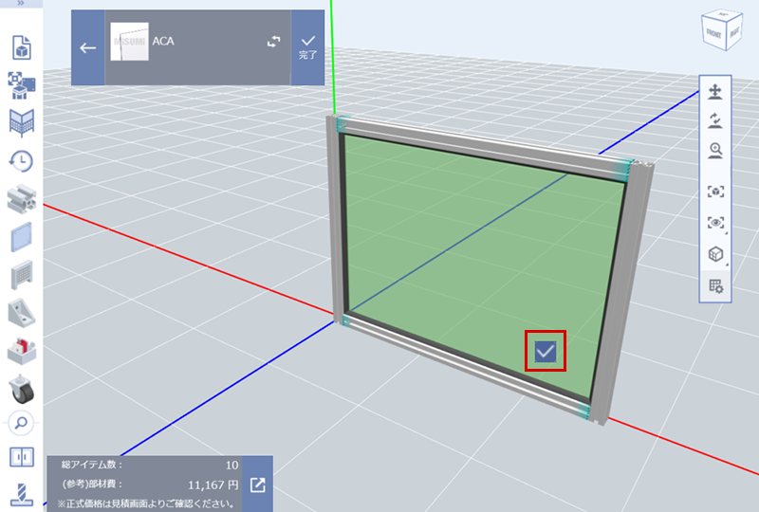Select the caster wheel icon
The width and height of the screenshot is (759, 512).
click(21, 388)
